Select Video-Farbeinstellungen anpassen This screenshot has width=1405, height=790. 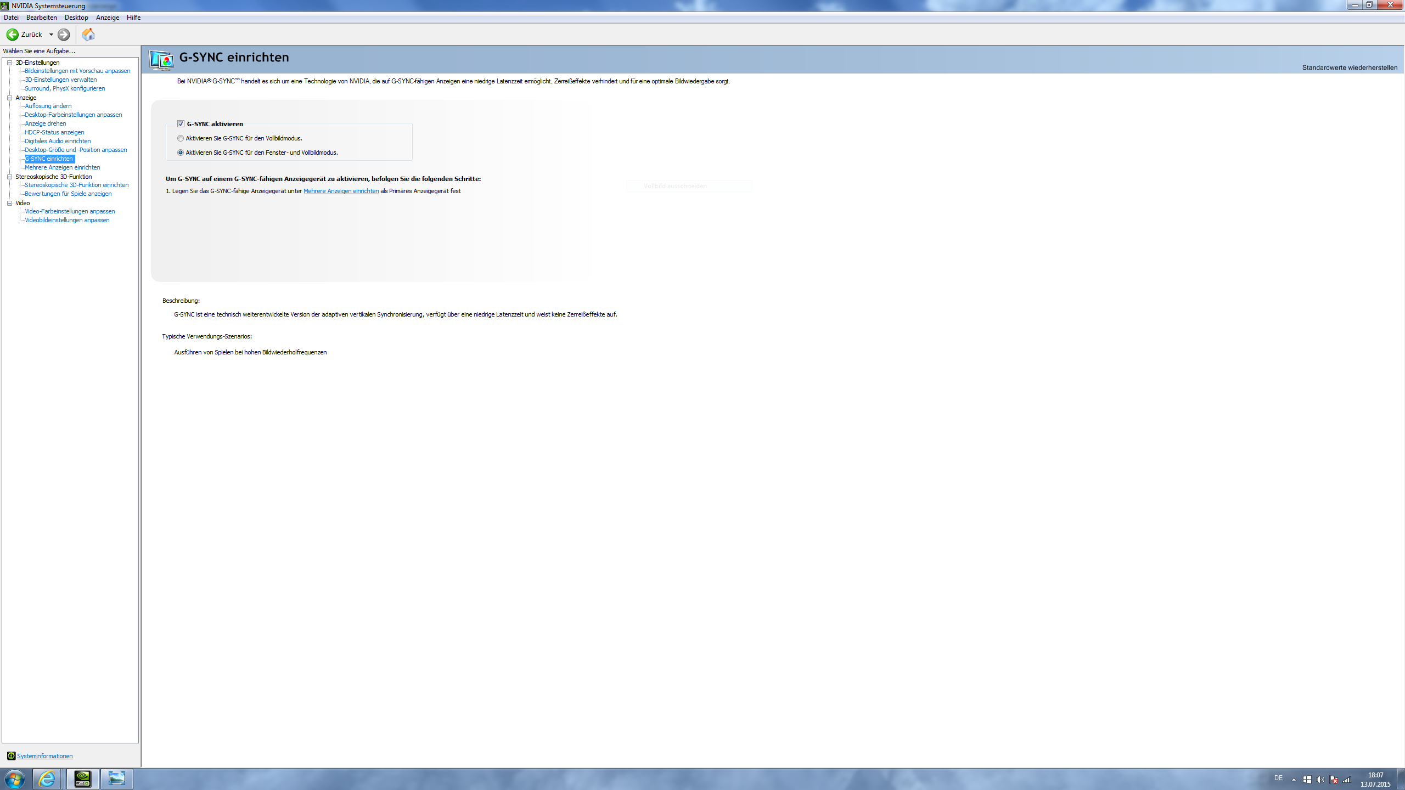(x=70, y=211)
